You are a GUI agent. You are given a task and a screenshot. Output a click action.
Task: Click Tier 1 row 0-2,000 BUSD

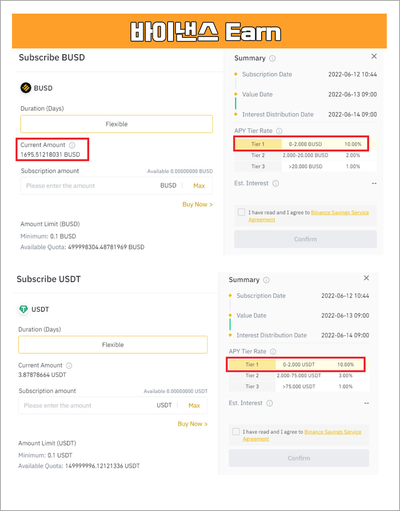pos(306,144)
